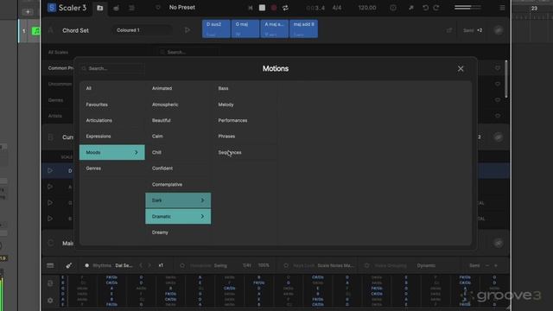Open the Performances motion type
Screen dimensions: 553x311
(245, 121)
